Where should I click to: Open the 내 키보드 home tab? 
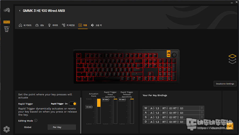click(25, 25)
